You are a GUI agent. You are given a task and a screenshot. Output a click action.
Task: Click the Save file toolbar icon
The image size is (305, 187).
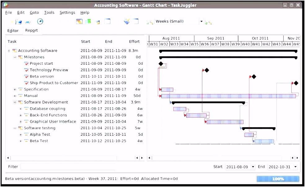pos(28,22)
